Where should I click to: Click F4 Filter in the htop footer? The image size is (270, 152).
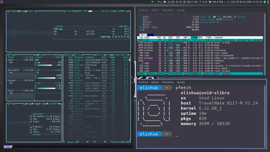pyautogui.click(x=170, y=73)
